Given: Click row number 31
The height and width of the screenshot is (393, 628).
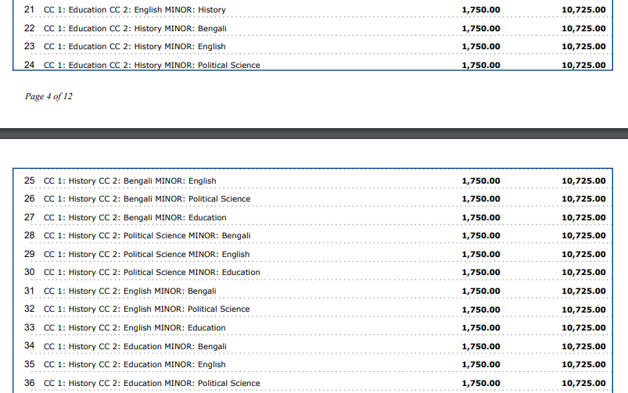Looking at the screenshot, I should point(30,291).
